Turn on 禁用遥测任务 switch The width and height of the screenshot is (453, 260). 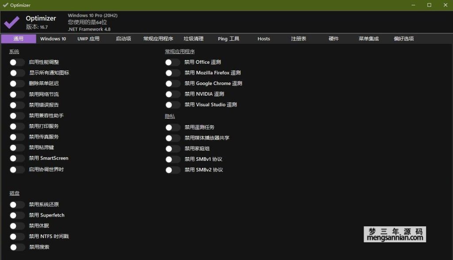pyautogui.click(x=173, y=127)
